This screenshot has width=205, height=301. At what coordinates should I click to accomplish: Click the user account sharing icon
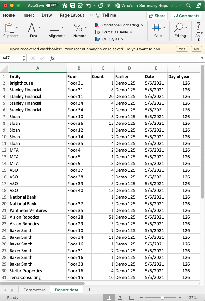[x=199, y=5]
